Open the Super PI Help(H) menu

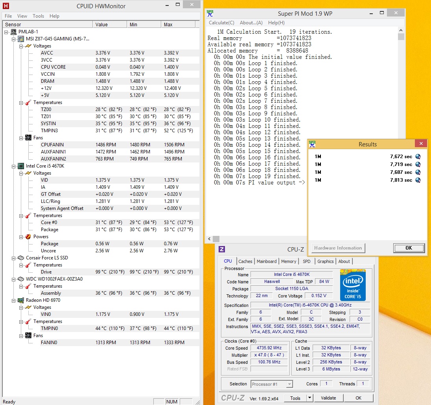click(276, 23)
